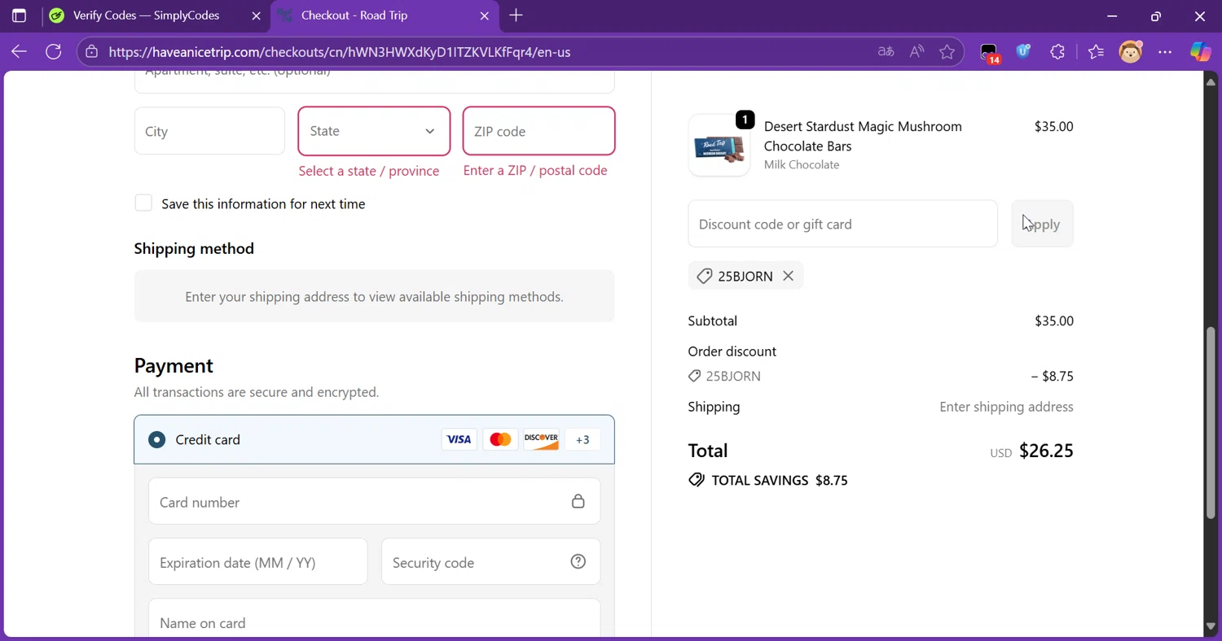Open the translate page icon
This screenshot has height=641, width=1222.
[x=886, y=52]
